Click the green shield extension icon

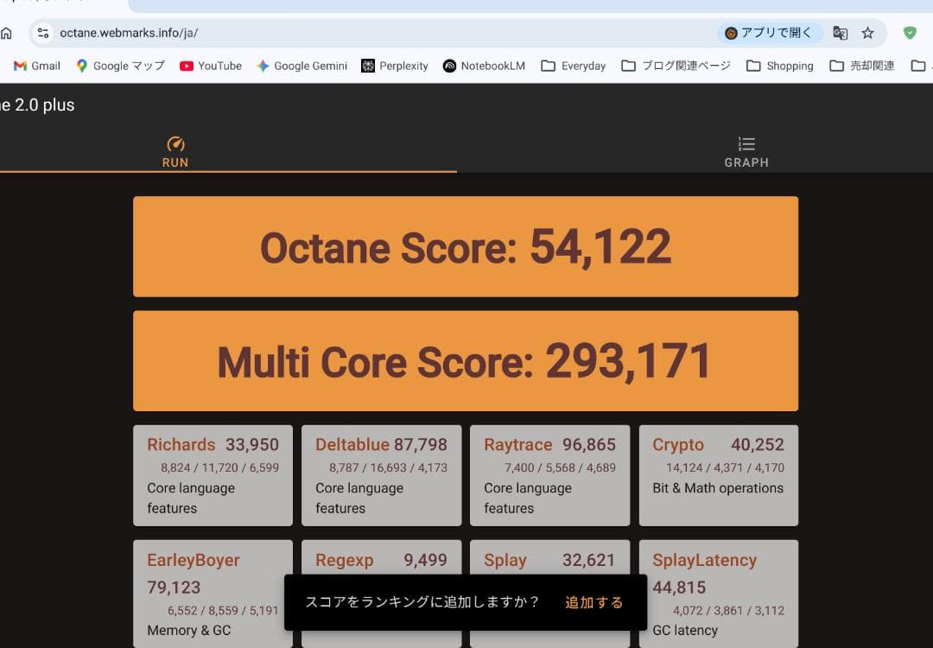[910, 33]
